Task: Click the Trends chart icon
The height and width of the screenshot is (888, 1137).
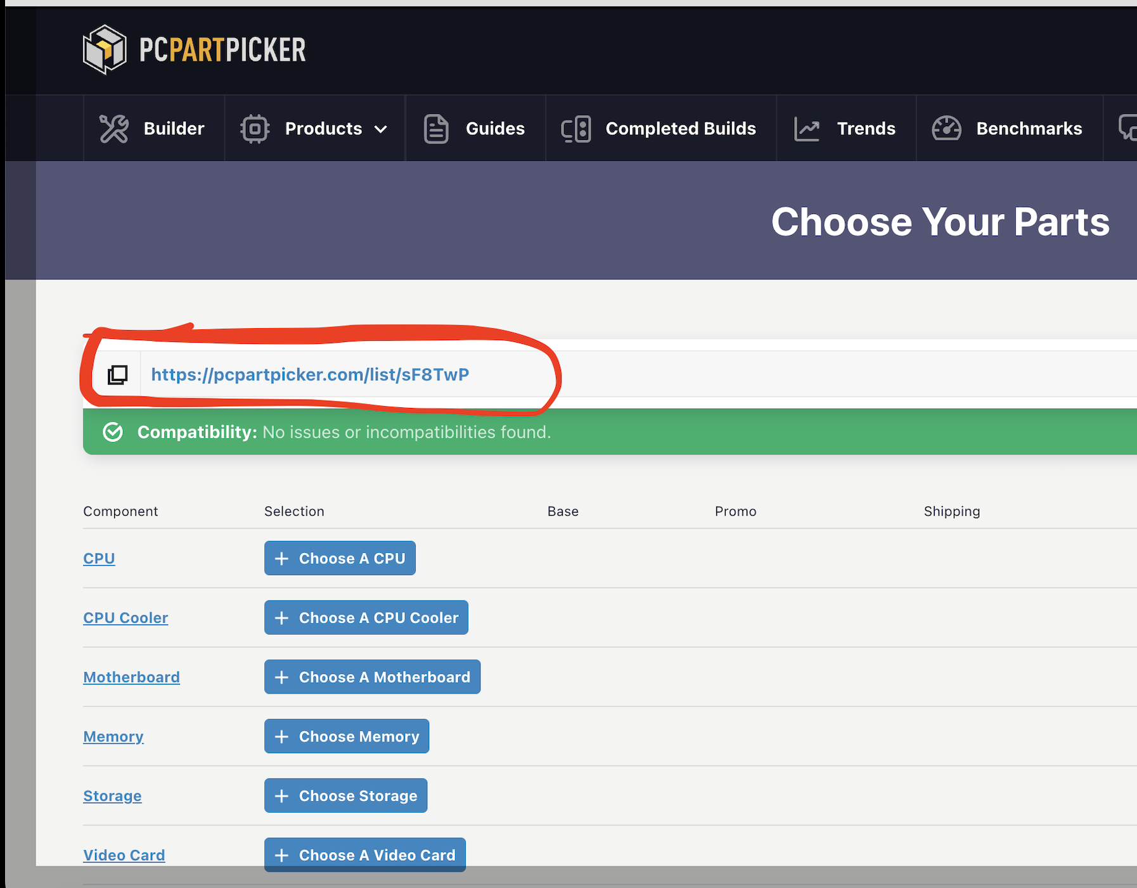Action: pos(807,129)
